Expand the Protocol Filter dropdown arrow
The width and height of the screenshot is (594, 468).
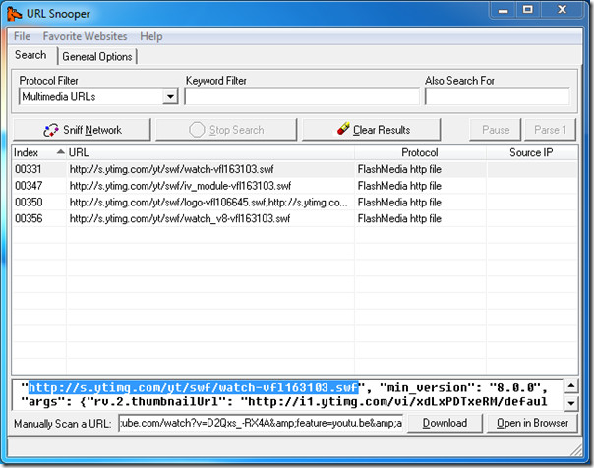tap(170, 97)
